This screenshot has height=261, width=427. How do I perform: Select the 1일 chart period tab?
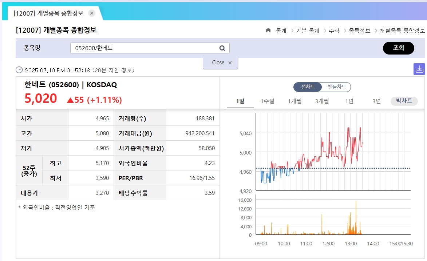click(240, 101)
